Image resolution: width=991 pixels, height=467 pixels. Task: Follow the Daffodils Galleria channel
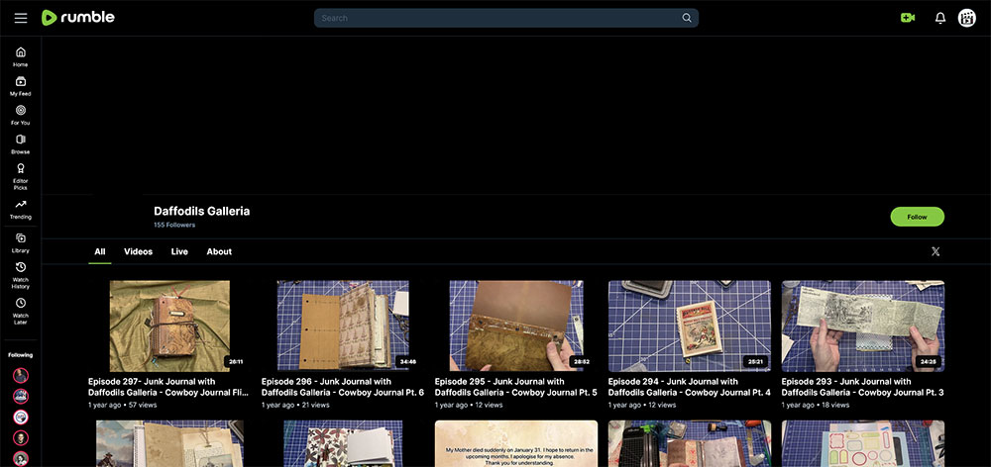tap(917, 217)
